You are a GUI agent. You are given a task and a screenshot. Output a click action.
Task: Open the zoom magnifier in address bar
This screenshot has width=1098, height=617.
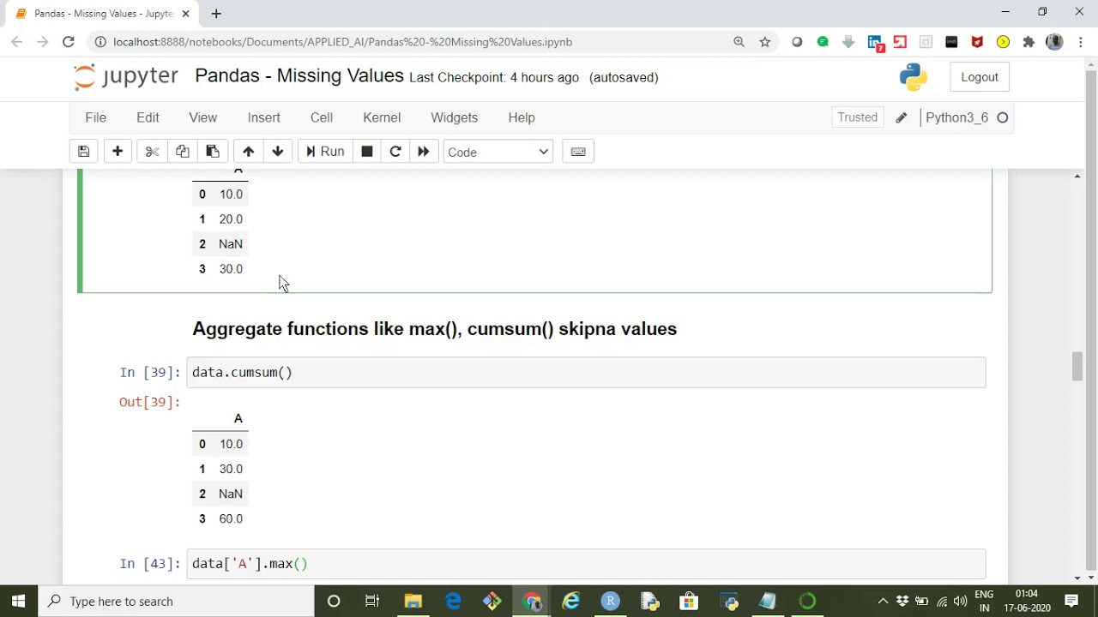click(x=739, y=41)
